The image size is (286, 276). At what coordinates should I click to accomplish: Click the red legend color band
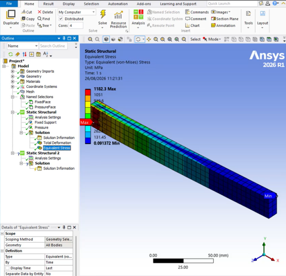coord(88,92)
